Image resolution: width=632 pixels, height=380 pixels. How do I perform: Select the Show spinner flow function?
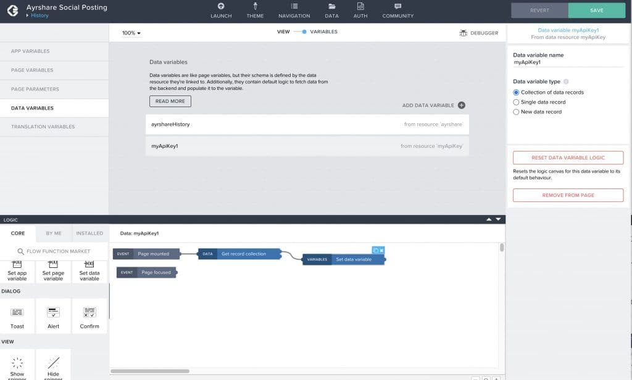[17, 365]
